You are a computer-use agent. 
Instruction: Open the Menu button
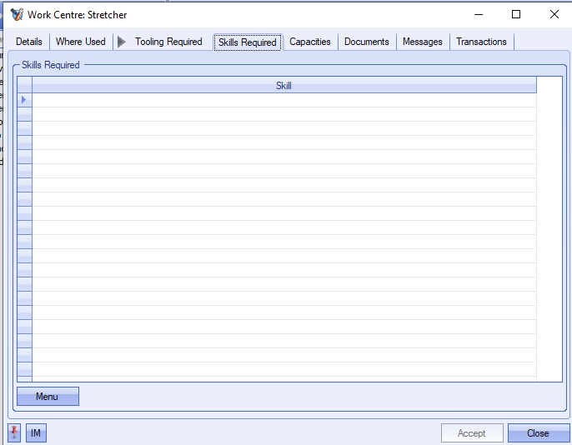pos(48,396)
